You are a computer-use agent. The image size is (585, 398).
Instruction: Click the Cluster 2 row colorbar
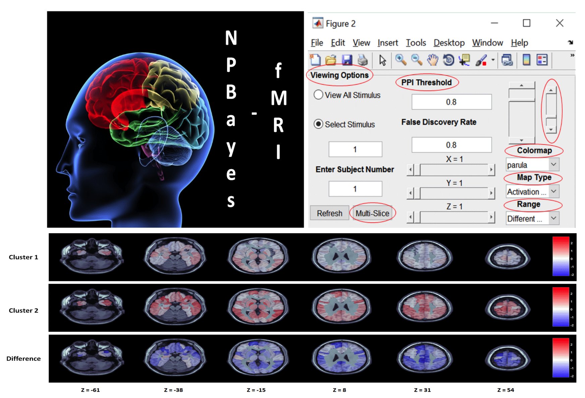click(561, 307)
